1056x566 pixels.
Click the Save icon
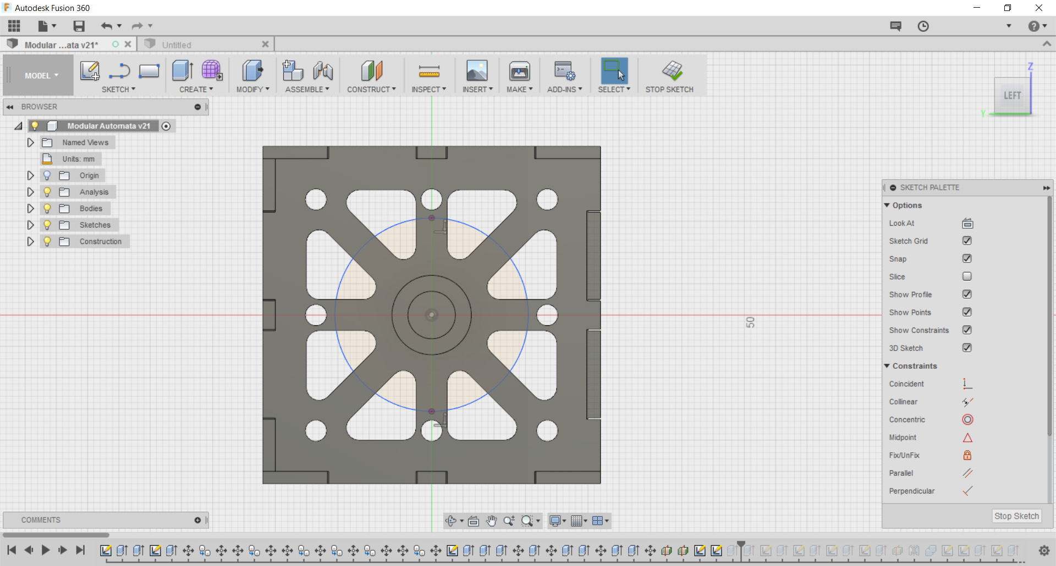tap(79, 26)
